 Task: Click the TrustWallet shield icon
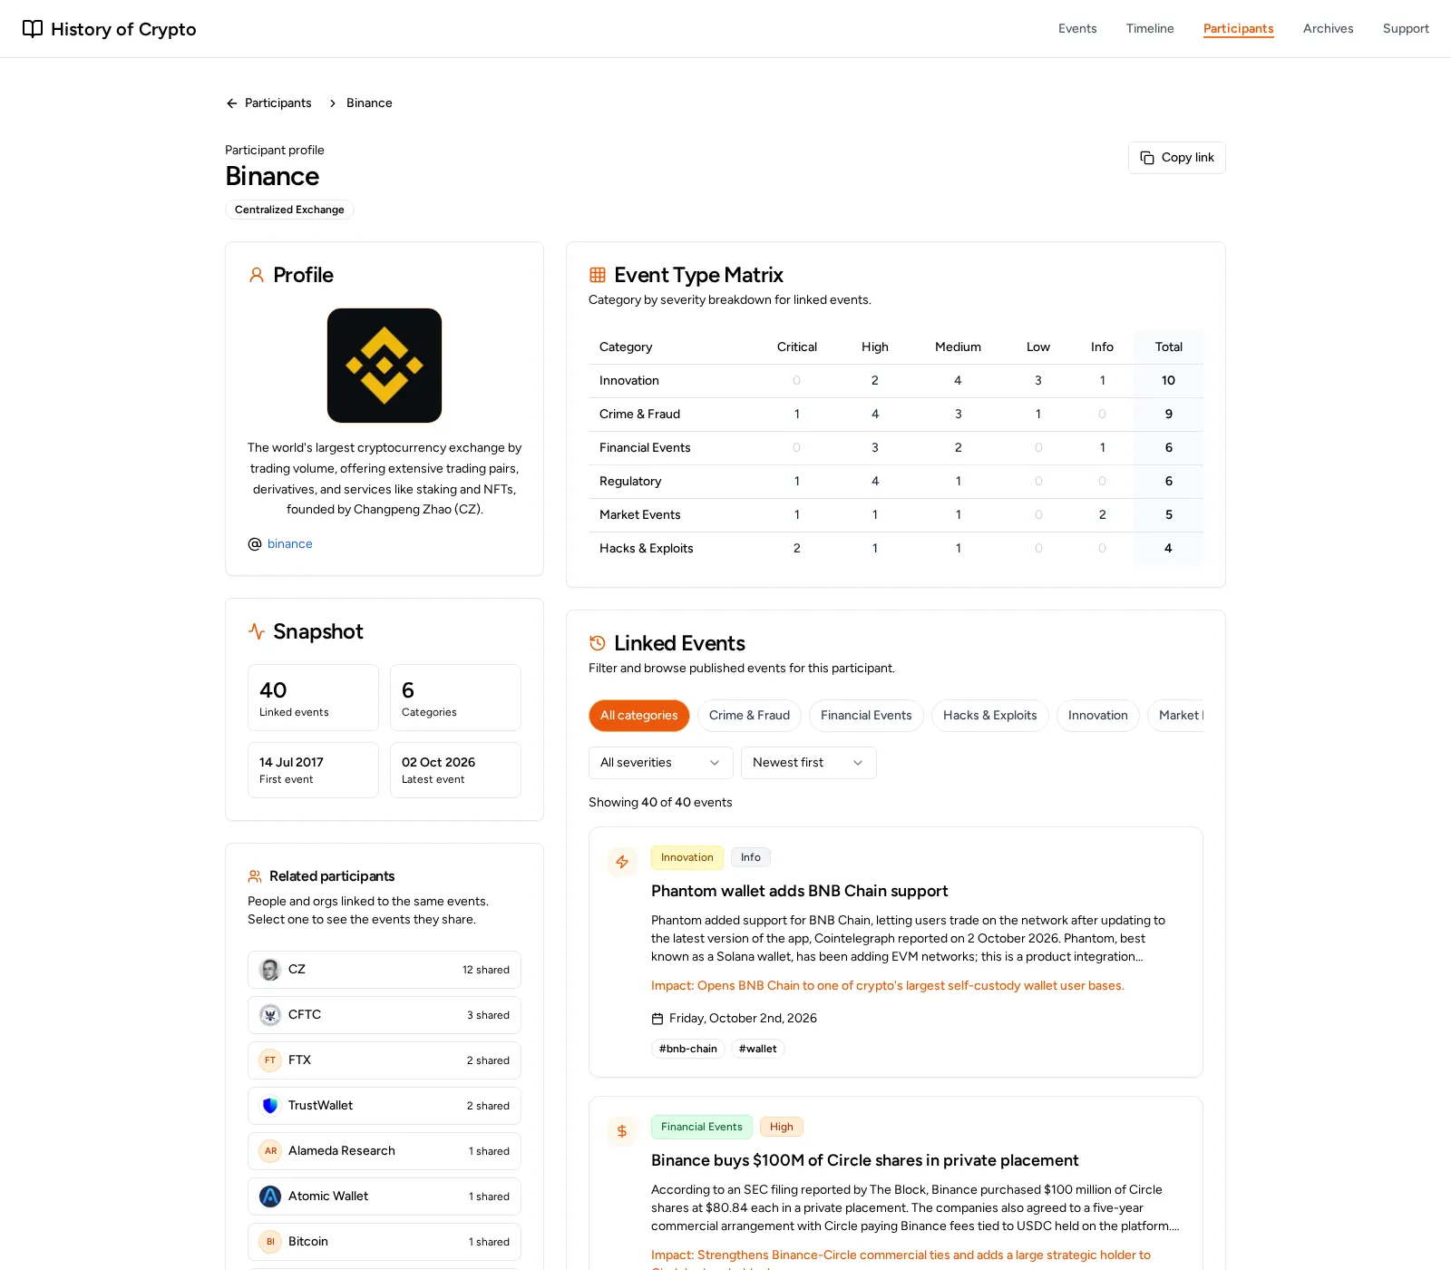[270, 1106]
